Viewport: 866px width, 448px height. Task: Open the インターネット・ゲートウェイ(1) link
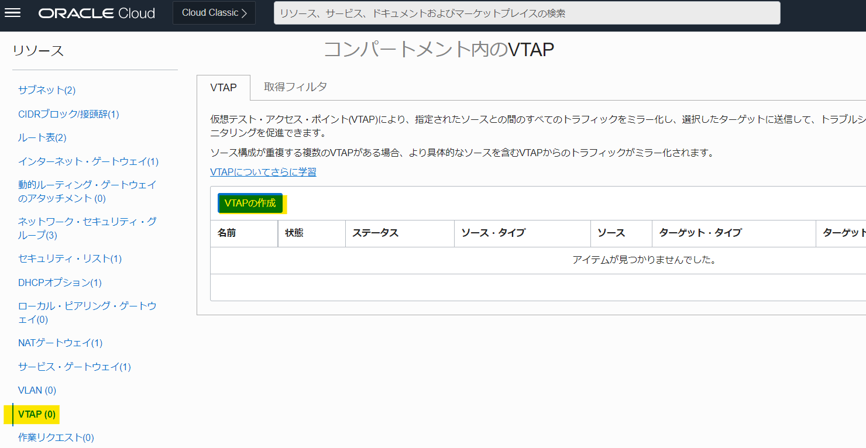pyautogui.click(x=88, y=161)
